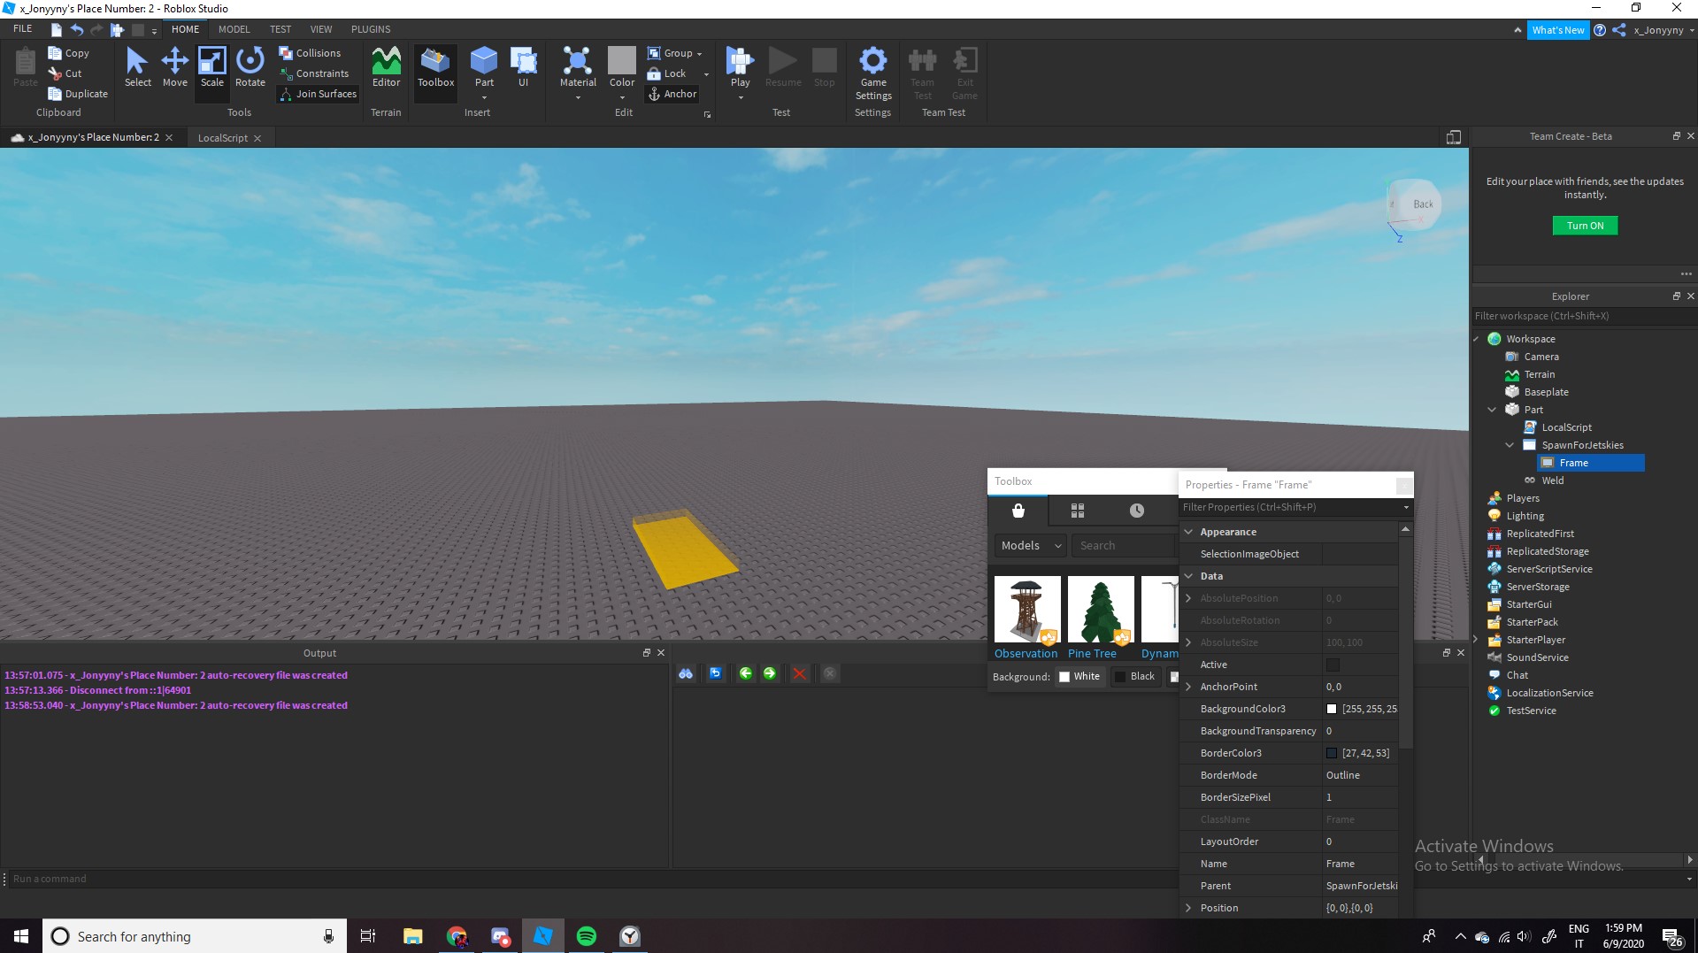
Task: Open the Models category dropdown
Action: pos(1030,546)
